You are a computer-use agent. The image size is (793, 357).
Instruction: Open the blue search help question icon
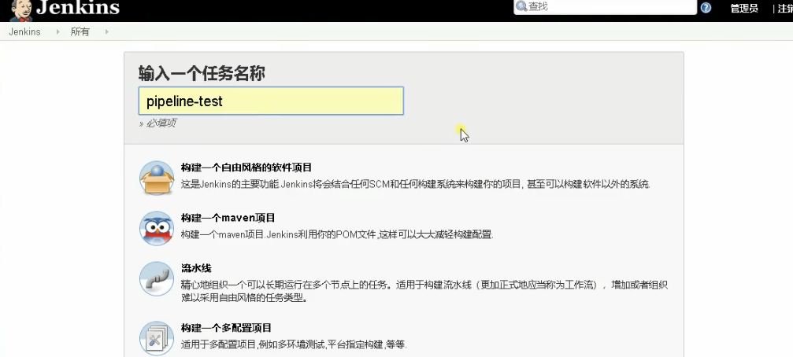click(706, 8)
